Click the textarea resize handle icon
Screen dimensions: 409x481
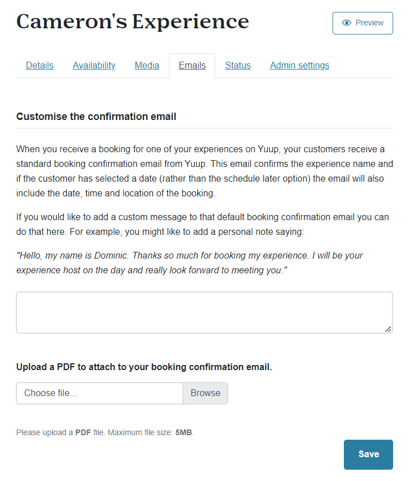tap(388, 329)
